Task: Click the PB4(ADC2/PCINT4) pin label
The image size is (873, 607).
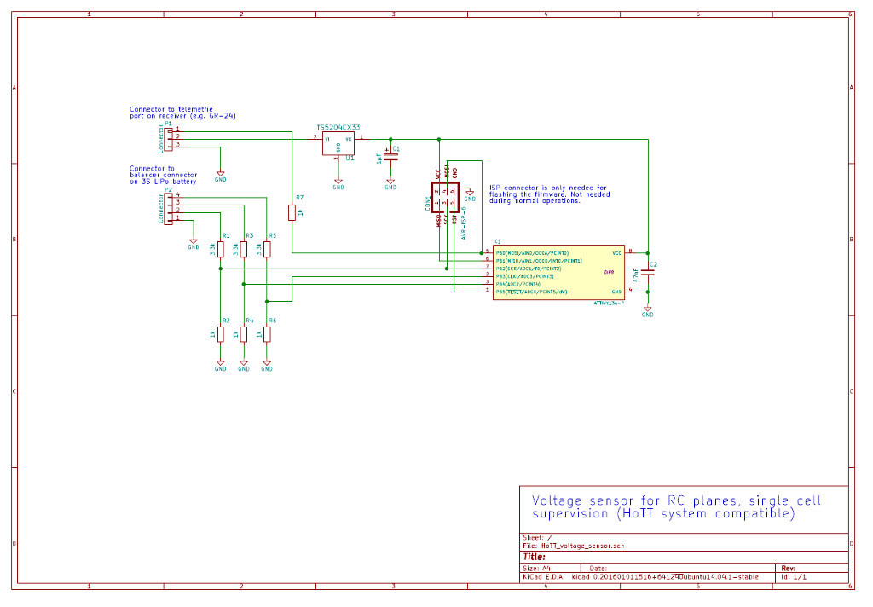Action: point(517,284)
